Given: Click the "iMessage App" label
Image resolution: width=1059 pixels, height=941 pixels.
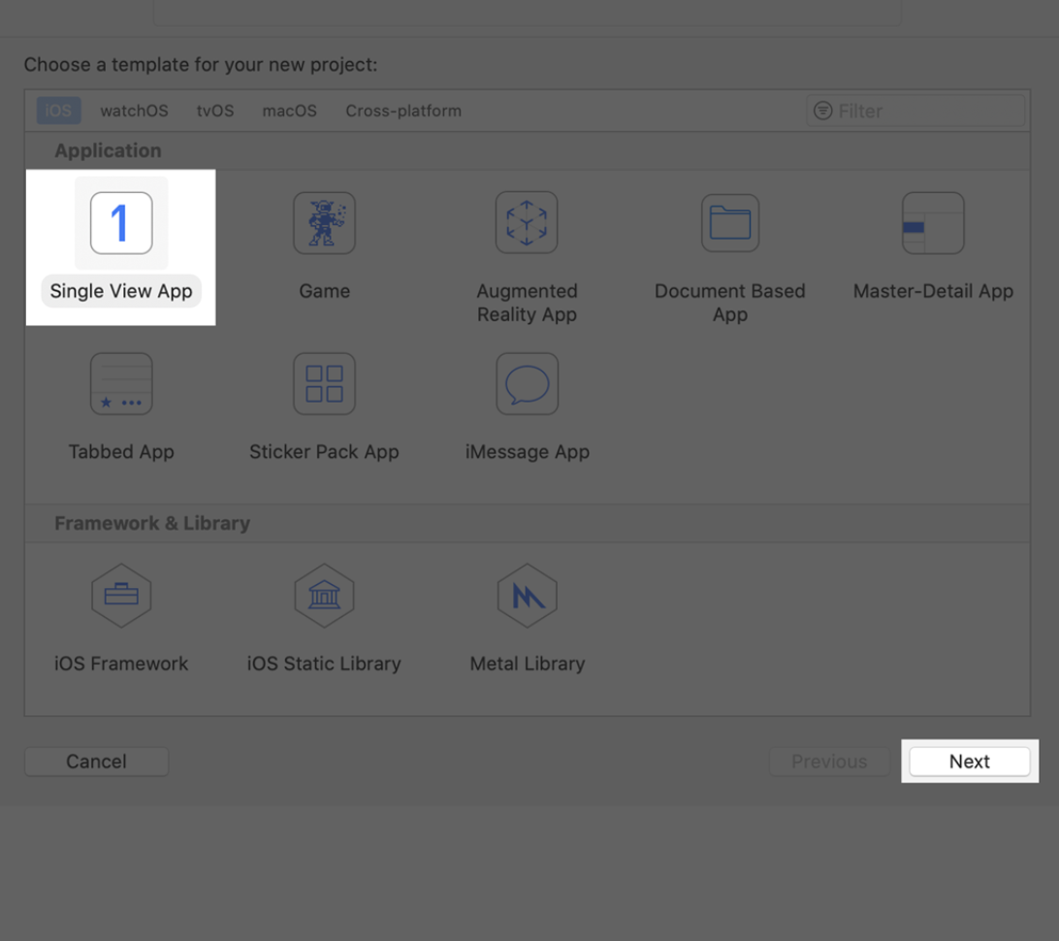Looking at the screenshot, I should tap(528, 451).
